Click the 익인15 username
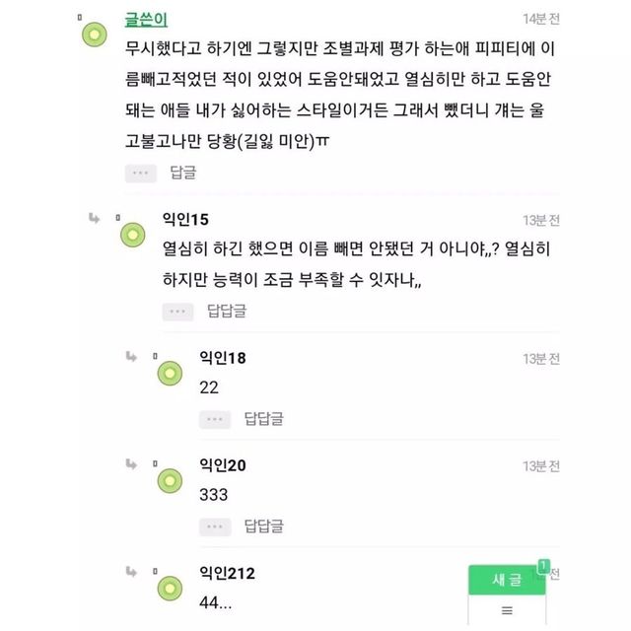Screen dimensions: 631x631 pyautogui.click(x=184, y=218)
